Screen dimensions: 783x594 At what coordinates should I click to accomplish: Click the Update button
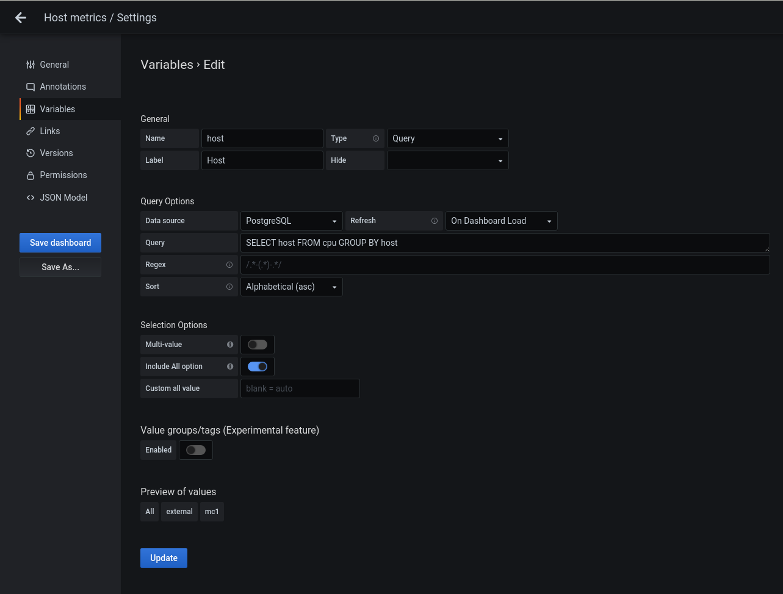pyautogui.click(x=164, y=558)
